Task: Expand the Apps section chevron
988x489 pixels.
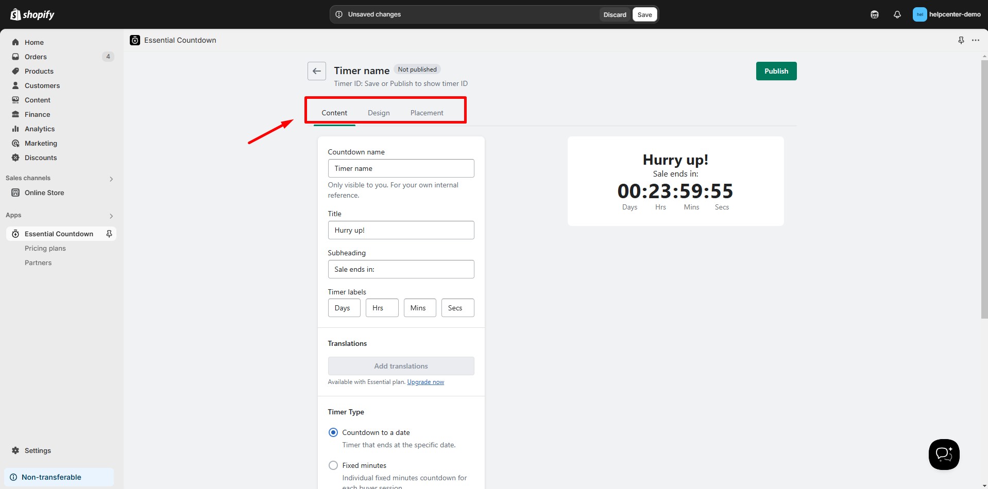Action: tap(111, 216)
